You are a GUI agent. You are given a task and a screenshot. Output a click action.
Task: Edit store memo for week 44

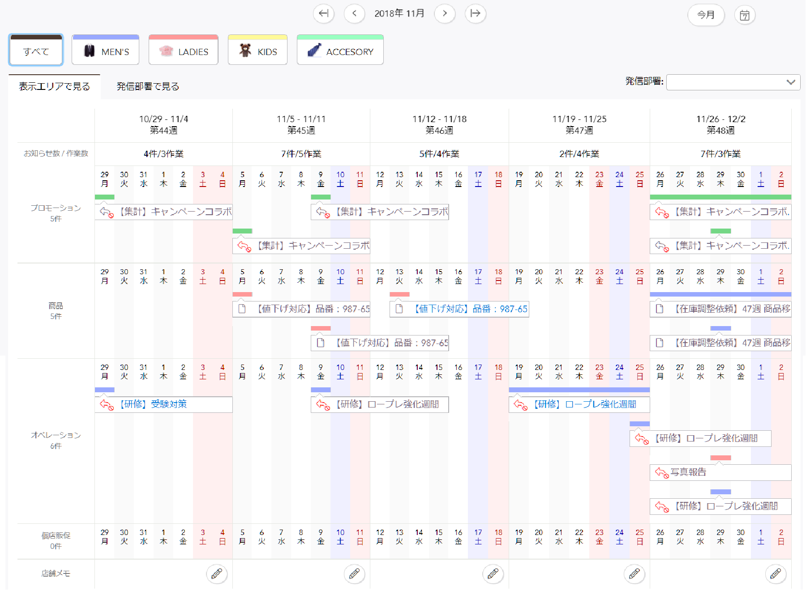217,573
